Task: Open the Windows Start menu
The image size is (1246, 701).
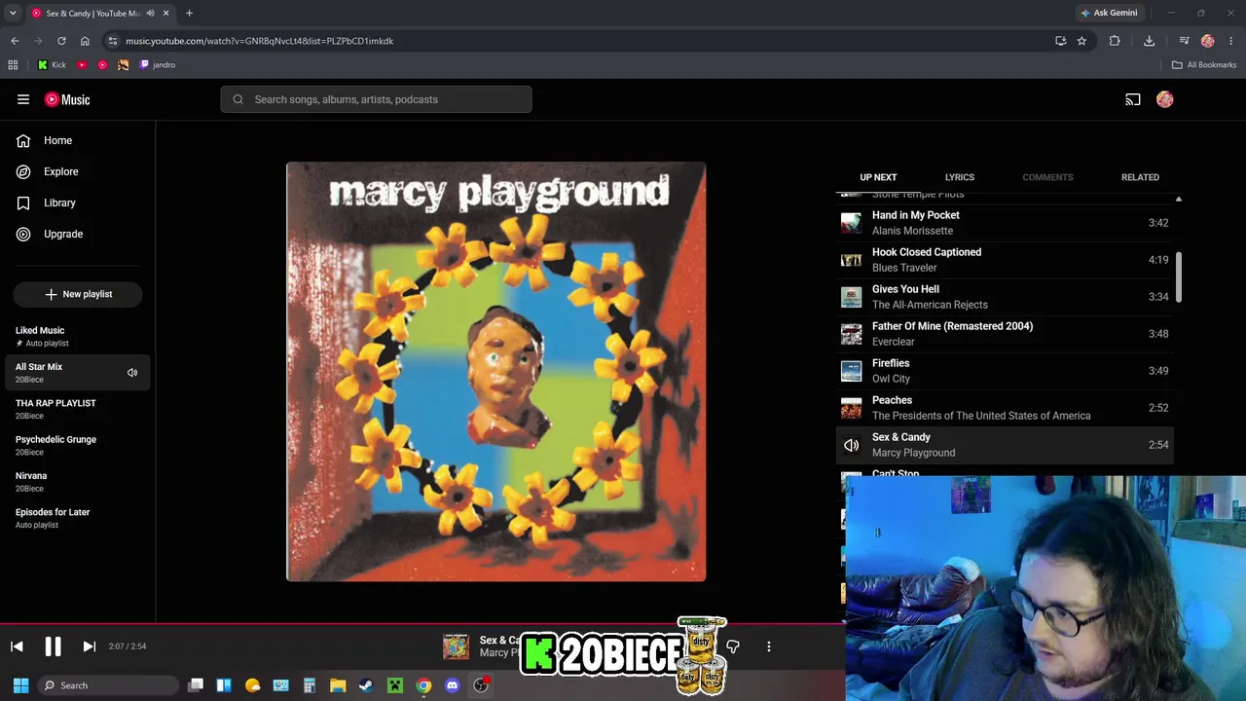Action: (x=20, y=685)
